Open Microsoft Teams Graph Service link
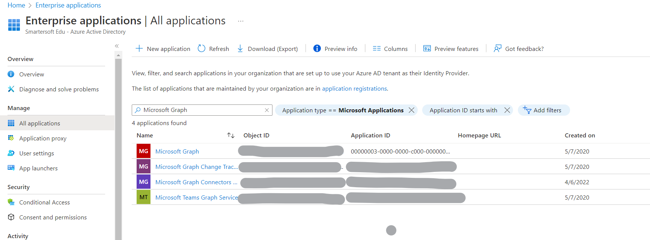 coord(196,197)
